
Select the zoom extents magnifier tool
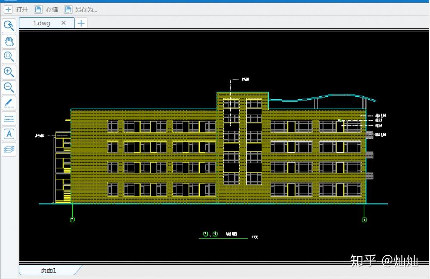pyautogui.click(x=9, y=57)
